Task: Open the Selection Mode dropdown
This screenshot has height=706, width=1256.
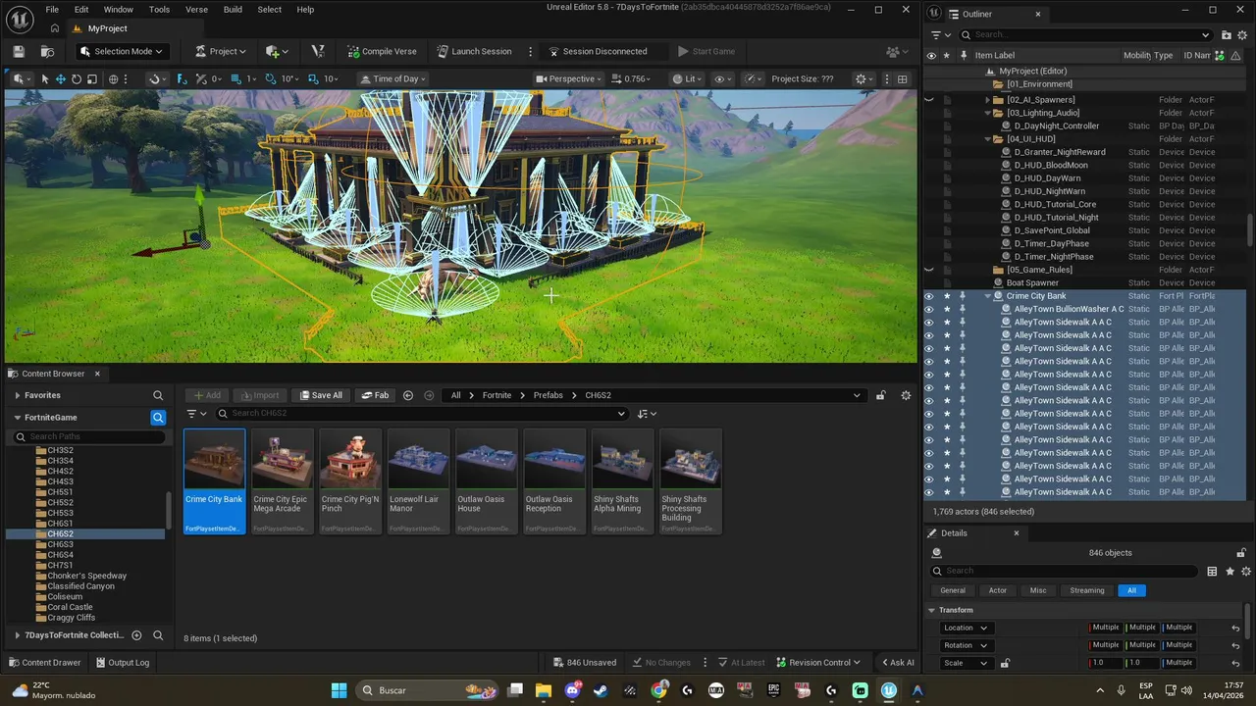Action: [121, 51]
